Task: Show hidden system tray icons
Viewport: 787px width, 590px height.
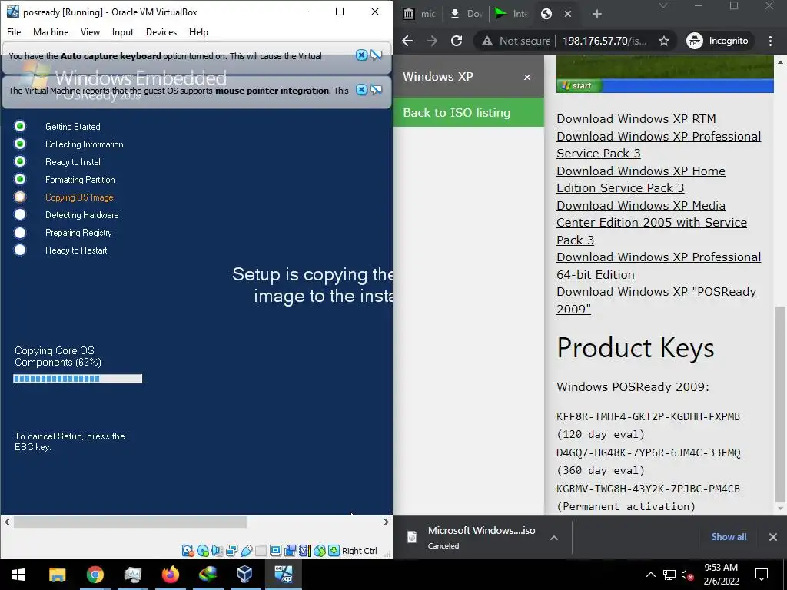Action: 650,575
